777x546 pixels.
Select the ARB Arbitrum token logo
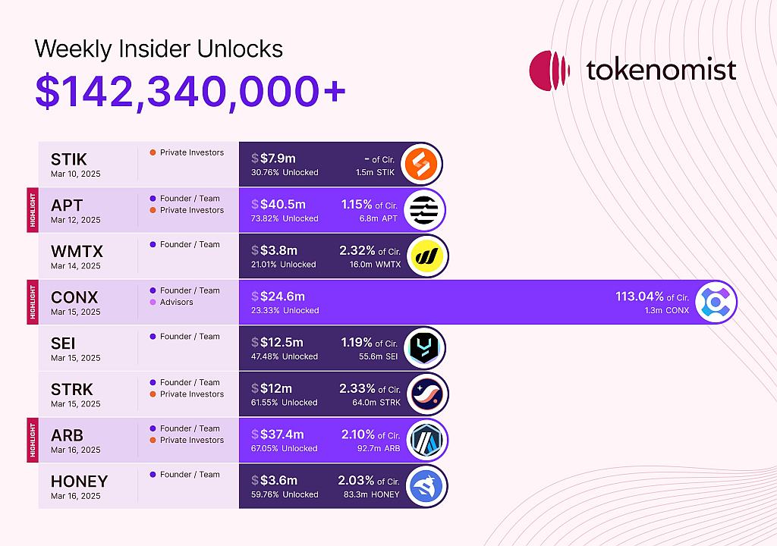(426, 440)
